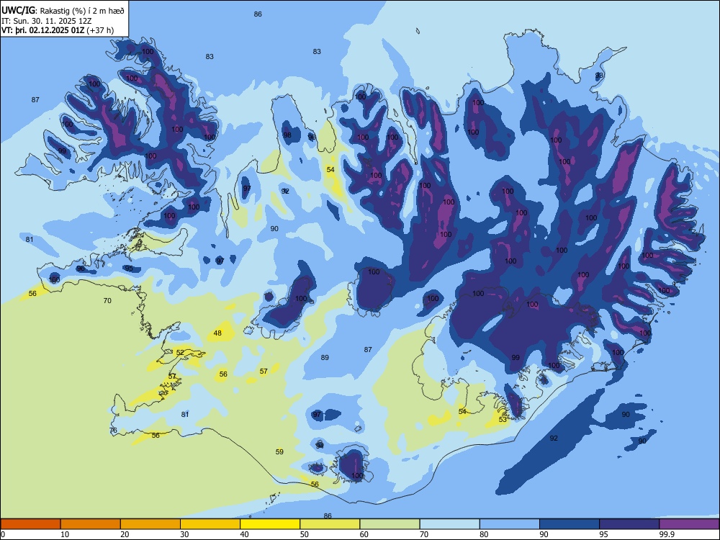Viewport: 720px width, 540px height.
Task: Click the '10' legend scale label
Action: (x=65, y=534)
